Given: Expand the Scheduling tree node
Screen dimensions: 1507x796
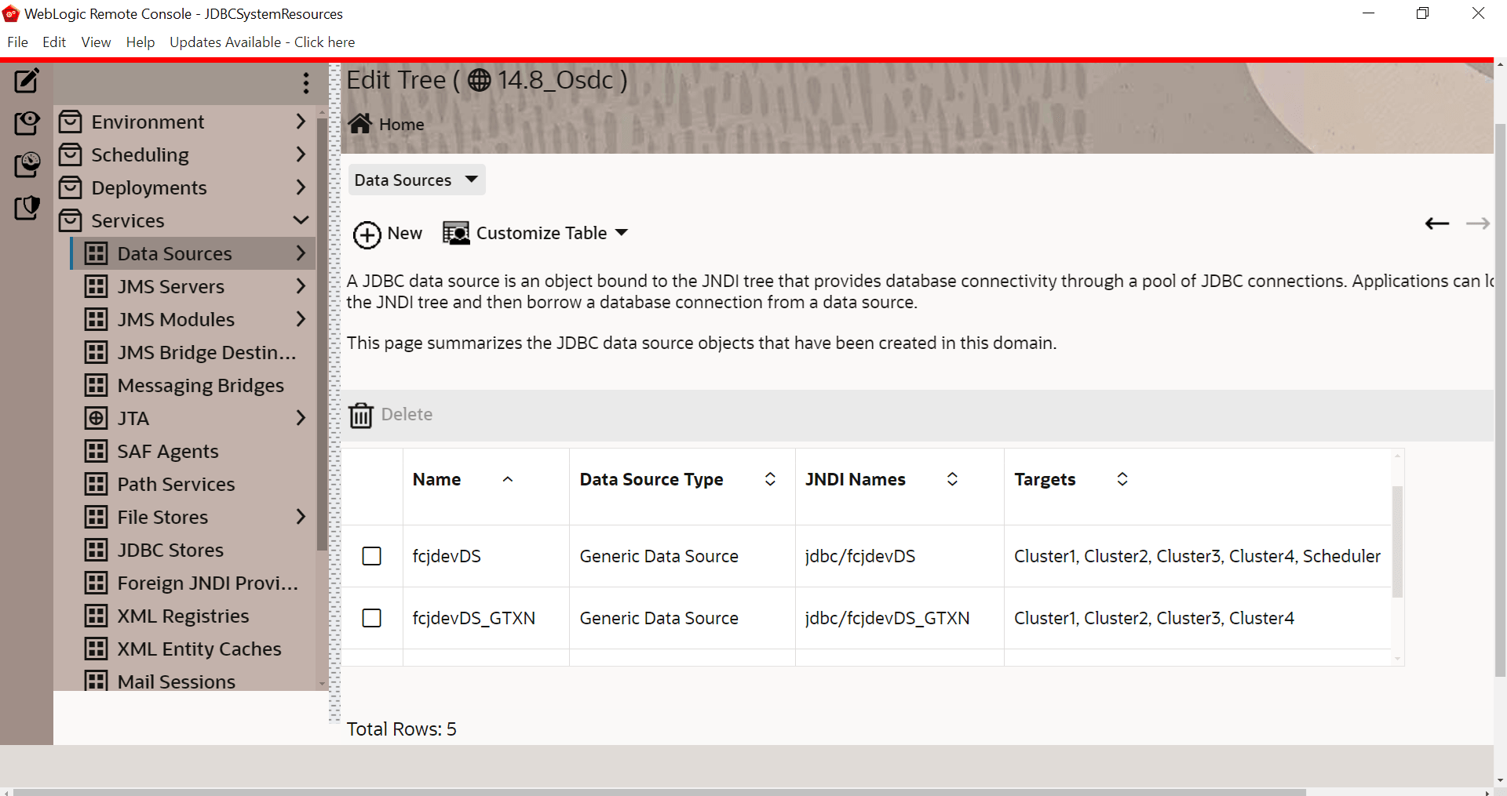Looking at the screenshot, I should [x=301, y=154].
